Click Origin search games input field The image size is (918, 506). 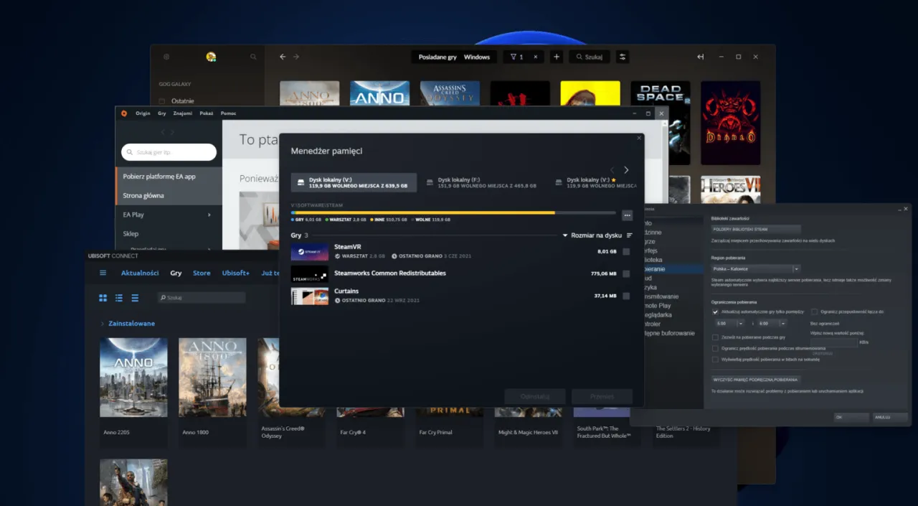click(x=169, y=152)
